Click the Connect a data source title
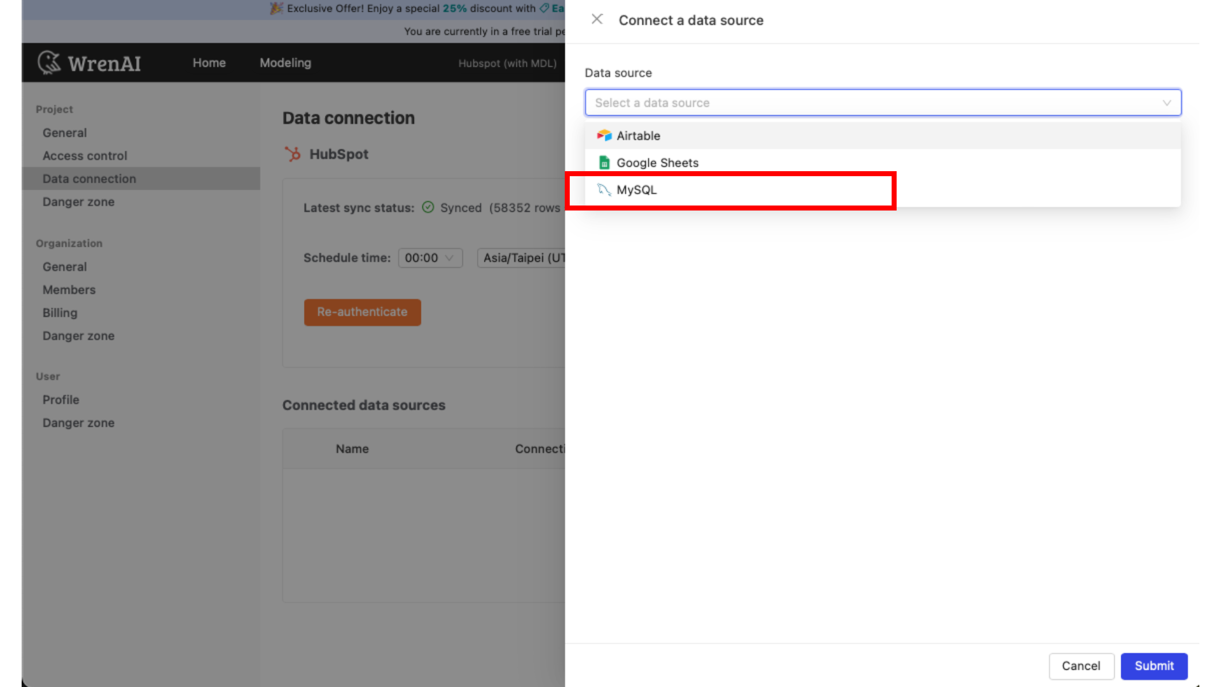The height and width of the screenshot is (687, 1221). coord(691,20)
